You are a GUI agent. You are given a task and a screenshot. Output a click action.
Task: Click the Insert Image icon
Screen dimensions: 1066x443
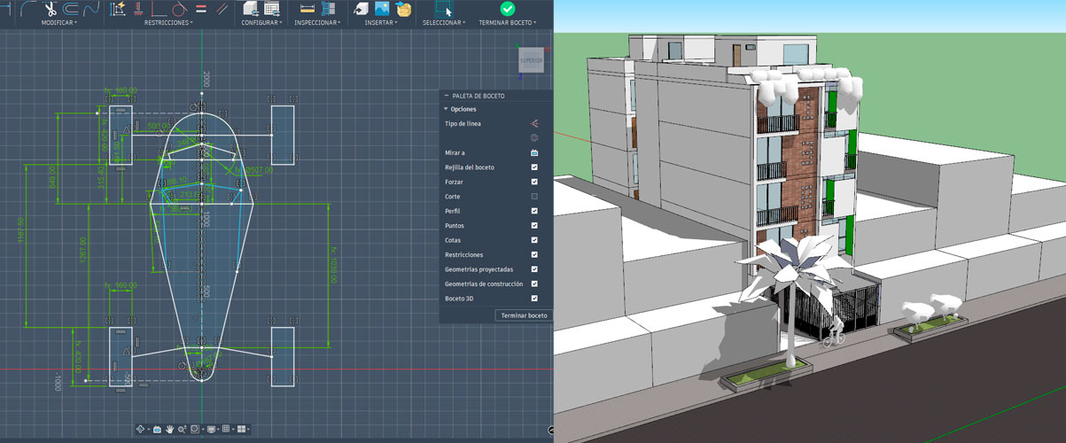pos(382,9)
